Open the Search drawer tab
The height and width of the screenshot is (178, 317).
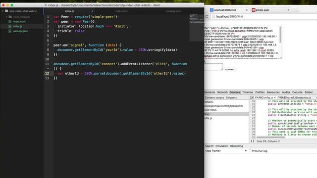pyautogui.click(x=209, y=146)
